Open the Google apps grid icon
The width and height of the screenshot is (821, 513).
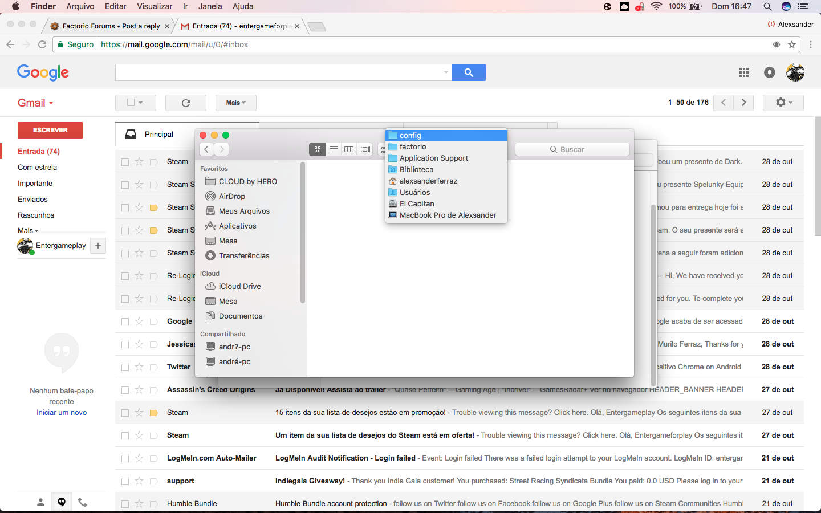744,72
